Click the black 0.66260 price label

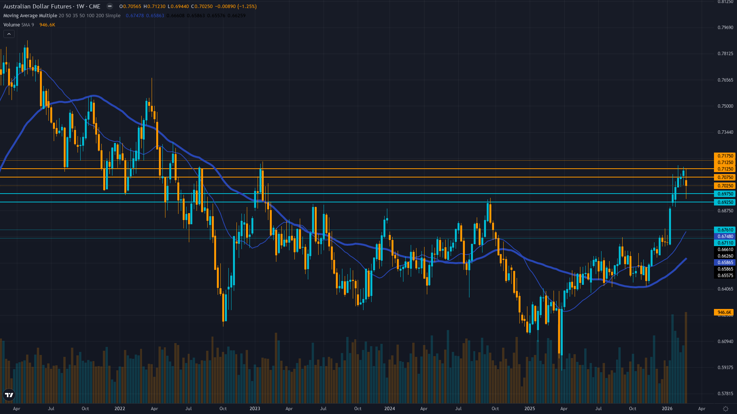[724, 256]
